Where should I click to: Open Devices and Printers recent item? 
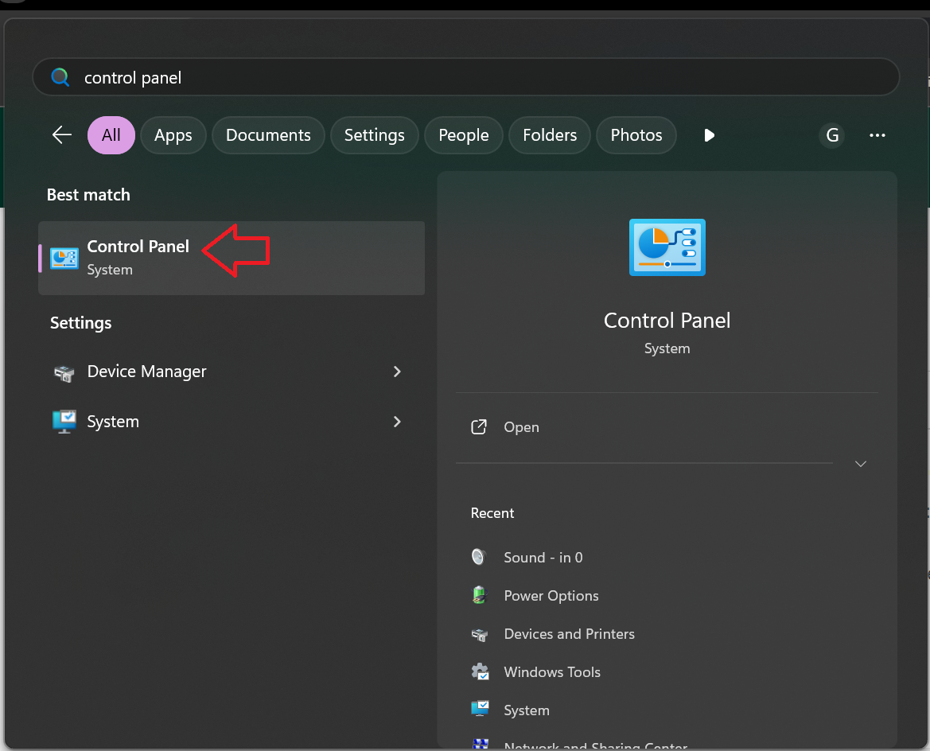click(569, 634)
